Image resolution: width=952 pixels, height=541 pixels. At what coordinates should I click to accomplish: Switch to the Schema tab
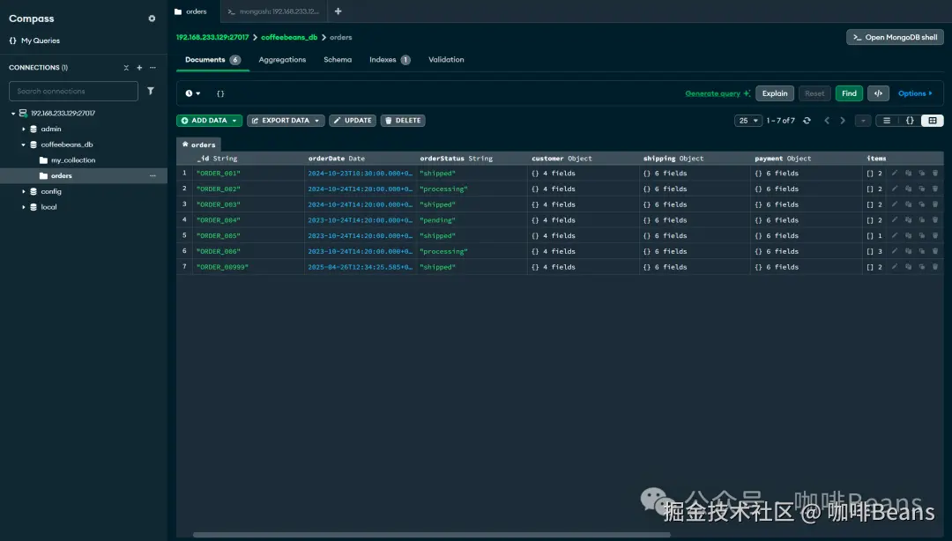click(338, 60)
